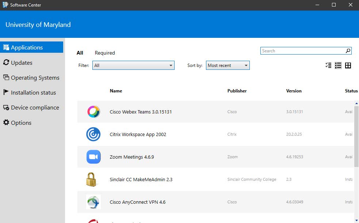The height and width of the screenshot is (223, 359).
Task: Open Updates in the sidebar
Action: coord(22,63)
